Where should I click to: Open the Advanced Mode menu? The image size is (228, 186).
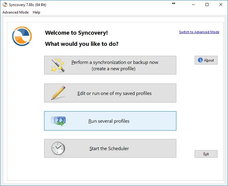(x=16, y=12)
